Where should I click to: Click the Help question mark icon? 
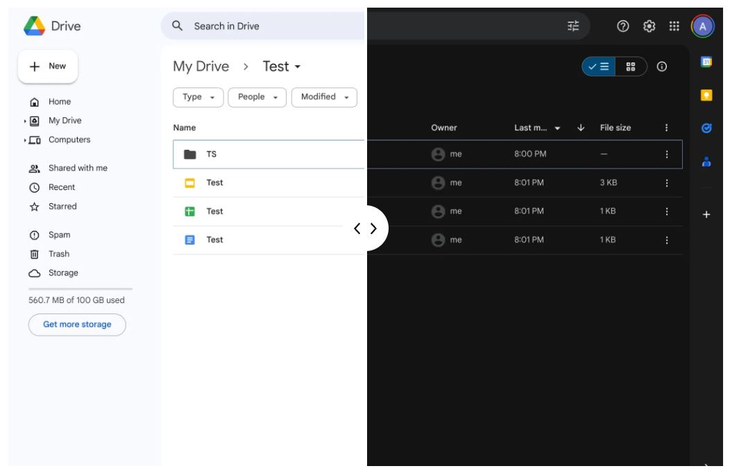(x=622, y=26)
